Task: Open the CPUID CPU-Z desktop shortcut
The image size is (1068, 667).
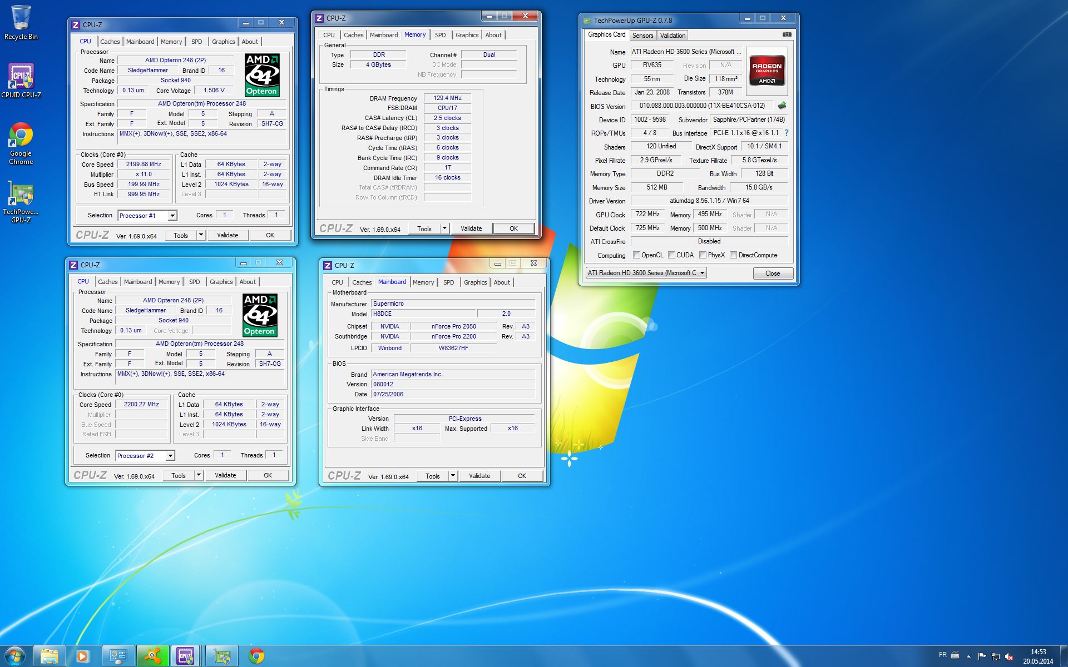Action: (21, 81)
